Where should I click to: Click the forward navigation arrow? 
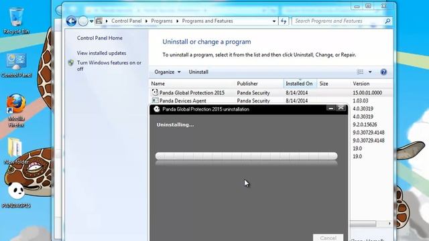[83, 21]
